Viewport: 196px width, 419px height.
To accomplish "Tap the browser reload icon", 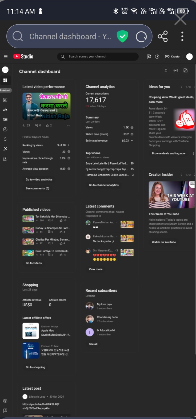I will (141, 36).
